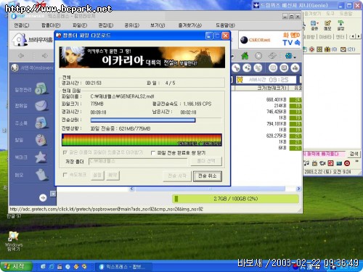
Task: Click the round people group icon
Action: [x=295, y=68]
